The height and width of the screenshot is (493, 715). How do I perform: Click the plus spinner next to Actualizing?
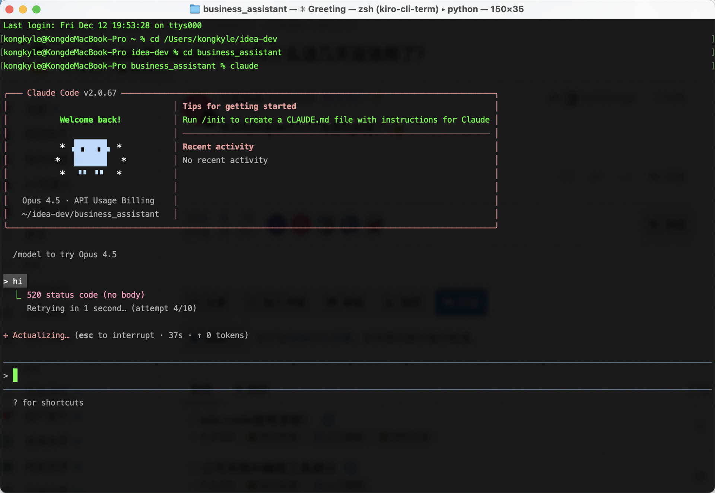(6, 335)
